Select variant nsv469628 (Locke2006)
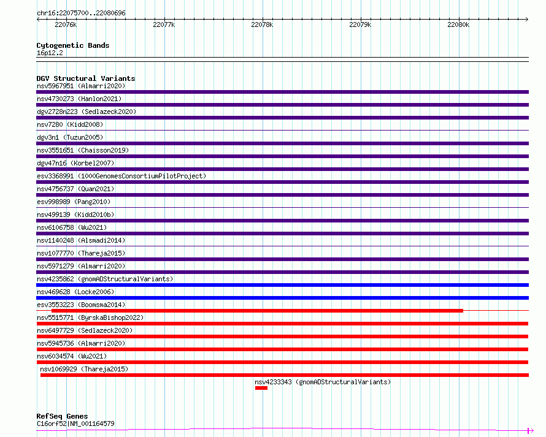This screenshot has height=437, width=546. 75,292
